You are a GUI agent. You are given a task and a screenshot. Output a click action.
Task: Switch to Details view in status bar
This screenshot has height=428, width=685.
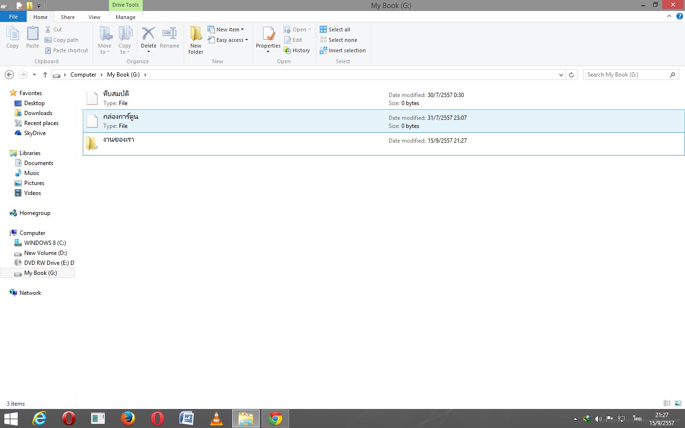[667, 403]
